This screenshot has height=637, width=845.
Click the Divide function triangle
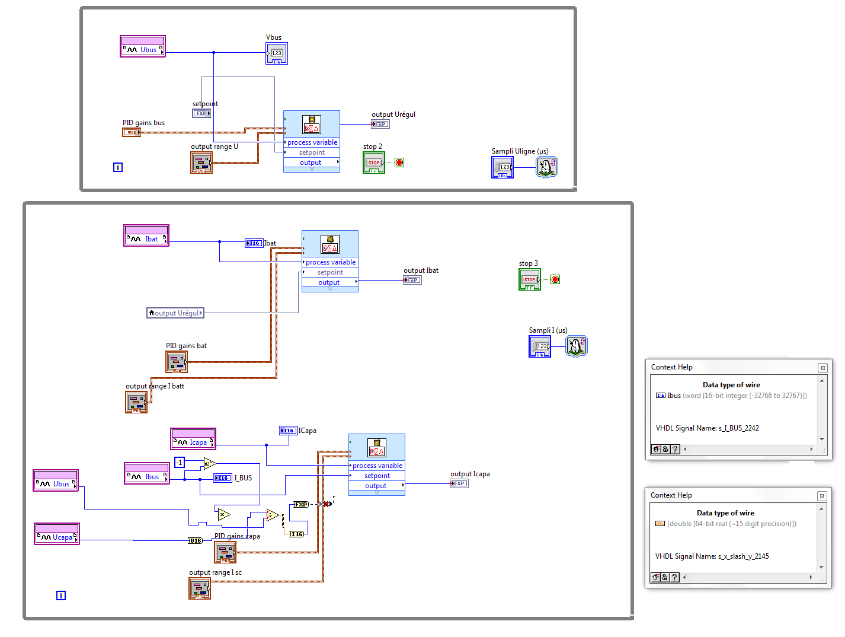[272, 515]
